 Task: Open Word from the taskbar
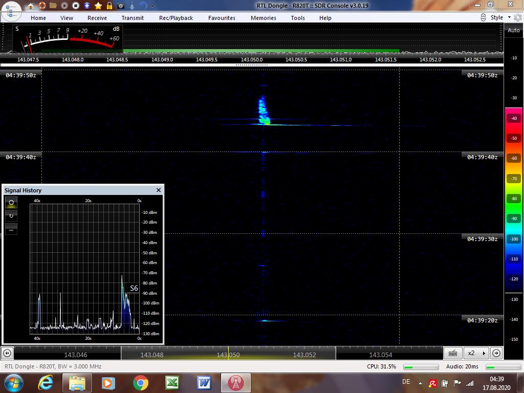(204, 383)
